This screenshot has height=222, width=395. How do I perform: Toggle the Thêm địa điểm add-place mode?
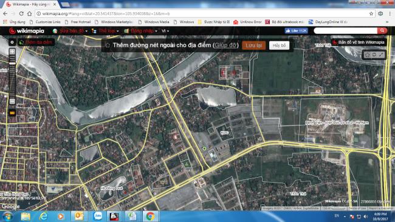pyautogui.click(x=36, y=42)
